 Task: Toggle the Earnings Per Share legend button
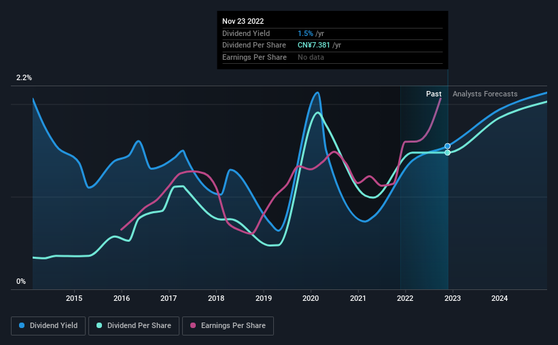228,326
